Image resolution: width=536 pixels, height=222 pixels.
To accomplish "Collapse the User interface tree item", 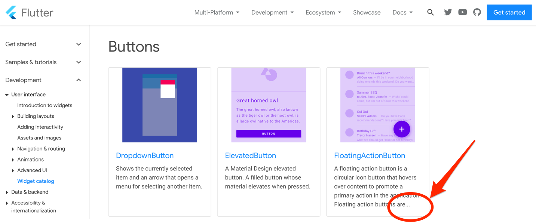I will point(7,95).
